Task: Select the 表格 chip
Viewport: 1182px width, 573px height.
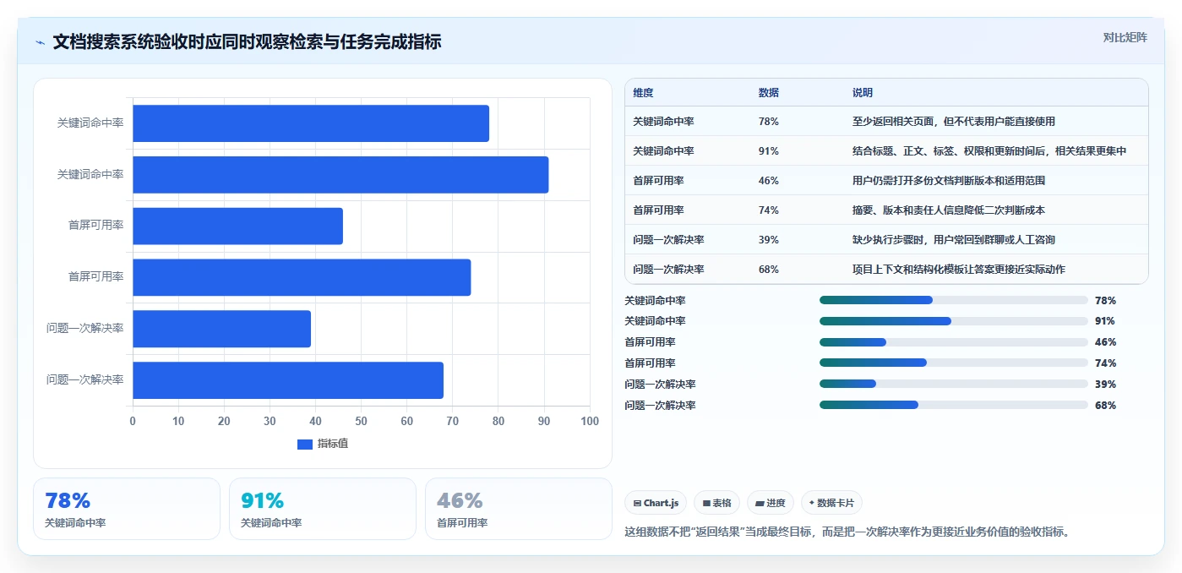Action: pyautogui.click(x=716, y=503)
